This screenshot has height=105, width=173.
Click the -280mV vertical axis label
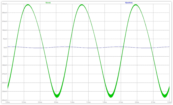(4, 83)
